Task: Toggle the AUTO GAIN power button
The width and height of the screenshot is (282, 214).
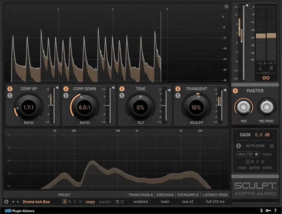Action: pyautogui.click(x=239, y=146)
